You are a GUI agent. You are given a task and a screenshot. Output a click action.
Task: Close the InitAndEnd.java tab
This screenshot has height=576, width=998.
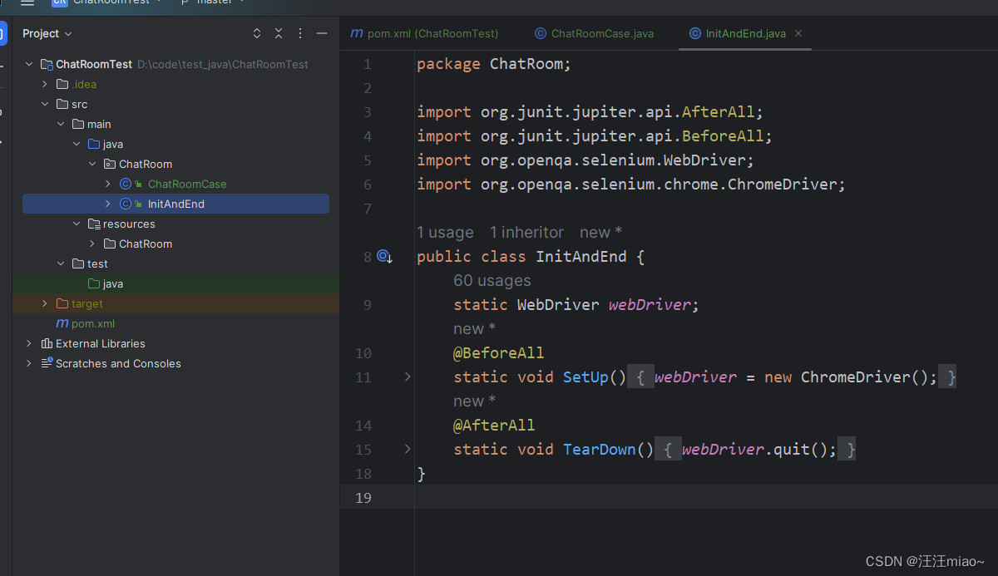[x=798, y=33]
